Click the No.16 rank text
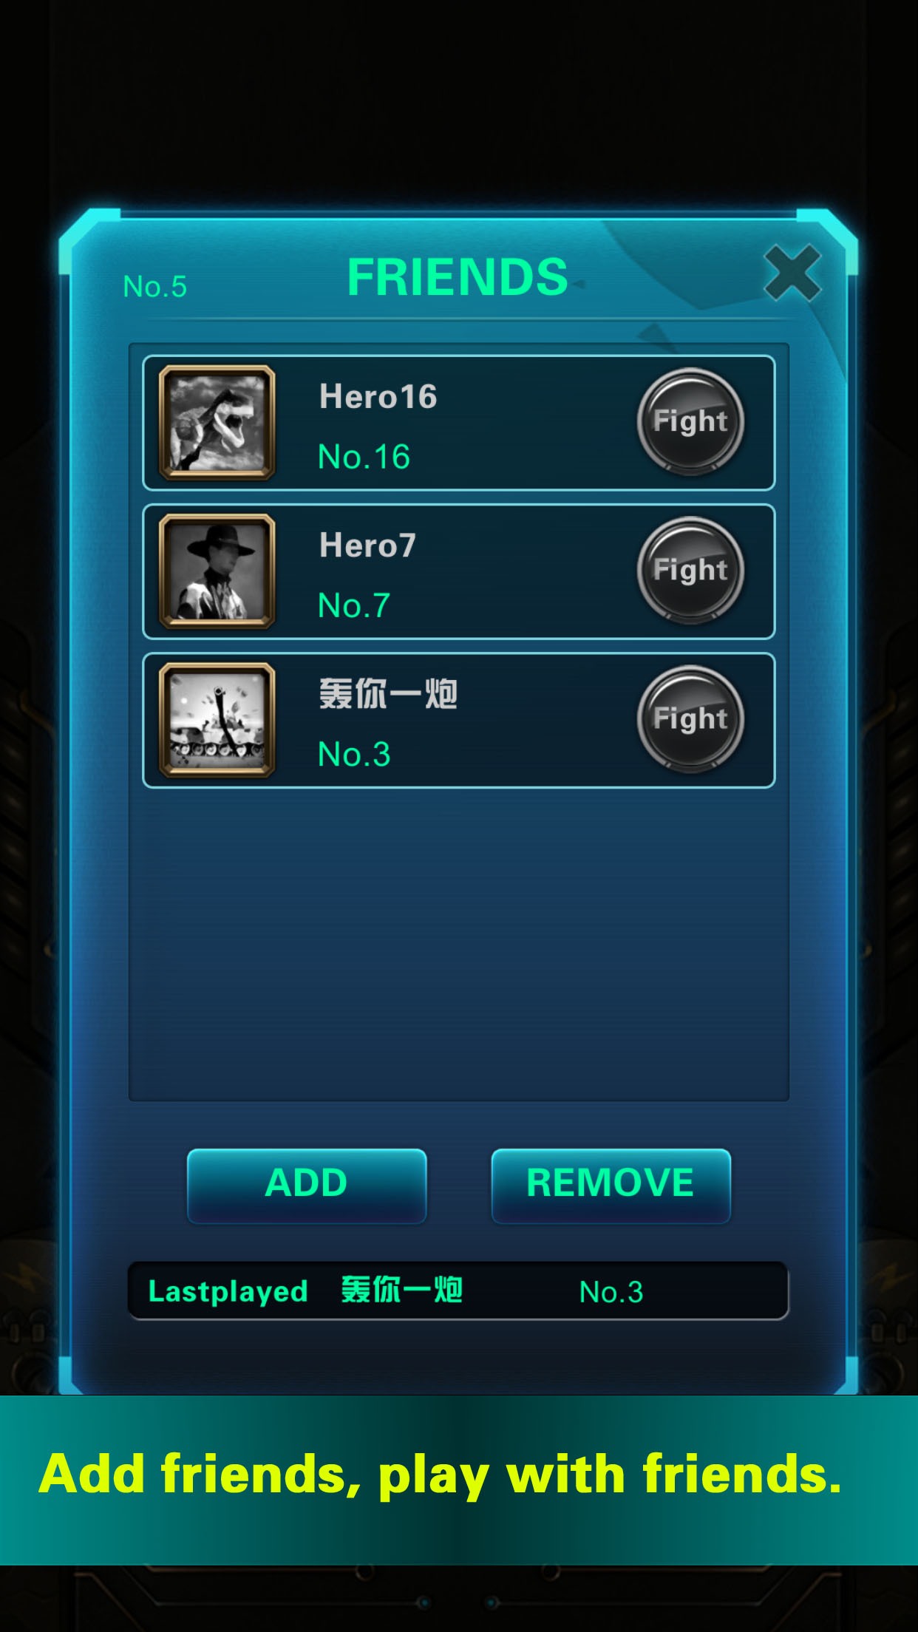Viewport: 918px width, 1632px height. 364,457
